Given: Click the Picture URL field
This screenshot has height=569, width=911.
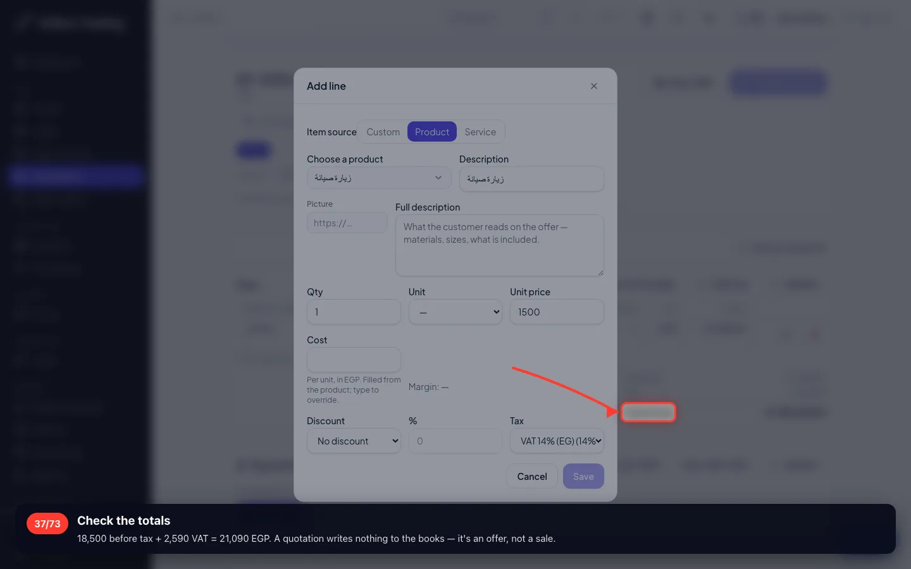Looking at the screenshot, I should coord(347,223).
